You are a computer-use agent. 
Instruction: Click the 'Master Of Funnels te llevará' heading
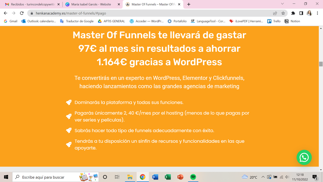(x=159, y=49)
